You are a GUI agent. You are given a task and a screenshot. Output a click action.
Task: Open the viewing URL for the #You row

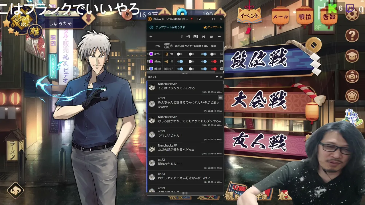[166, 54]
